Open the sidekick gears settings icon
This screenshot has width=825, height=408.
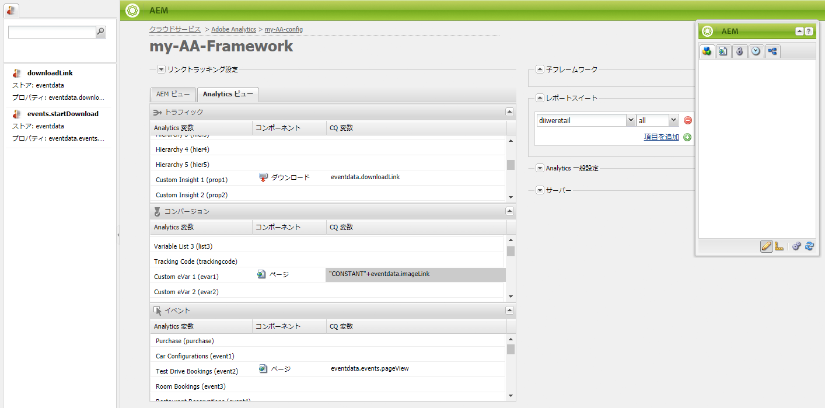pyautogui.click(x=796, y=246)
